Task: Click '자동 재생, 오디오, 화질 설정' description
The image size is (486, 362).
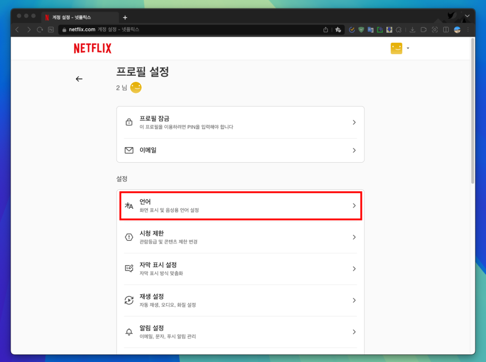Action: click(x=168, y=305)
